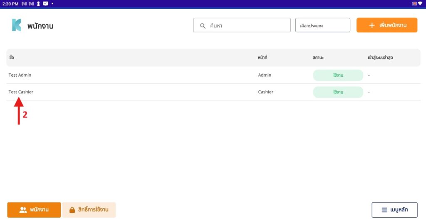Click the K app logo
This screenshot has width=426, height=224.
click(16, 25)
